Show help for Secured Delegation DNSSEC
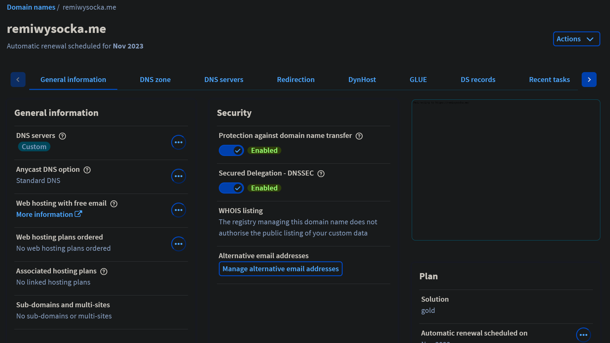This screenshot has width=610, height=343. coord(321,174)
